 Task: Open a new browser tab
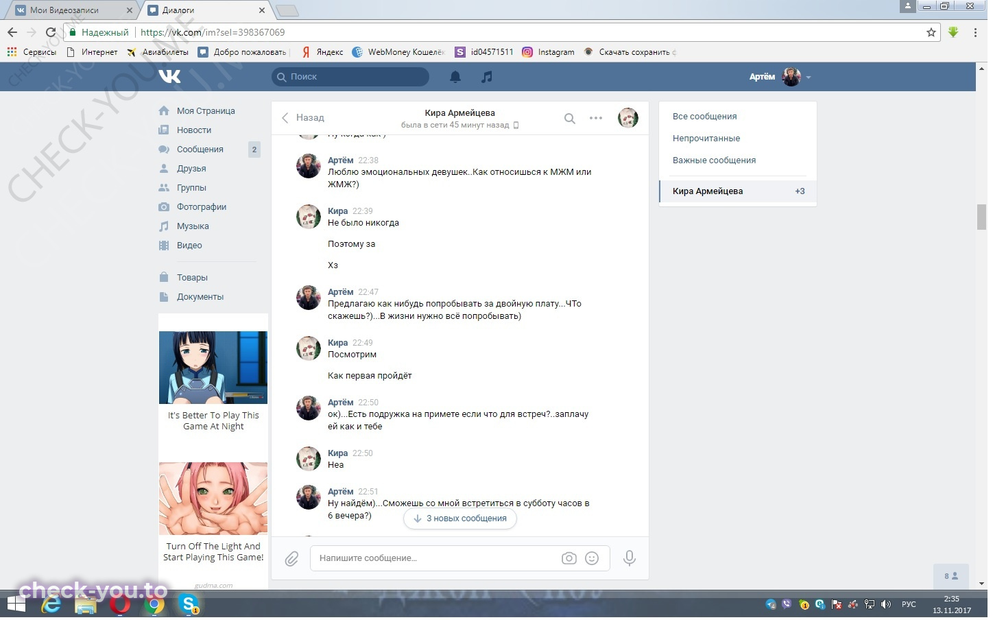288,10
